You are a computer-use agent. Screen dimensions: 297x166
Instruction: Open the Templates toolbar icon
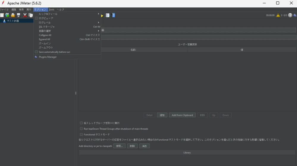pyautogui.click(x=7, y=15)
